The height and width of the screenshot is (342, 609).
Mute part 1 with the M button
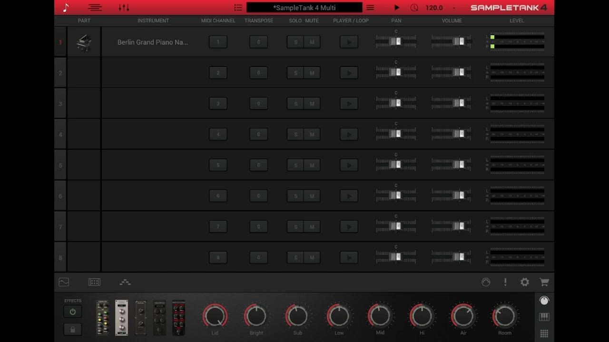pos(312,42)
